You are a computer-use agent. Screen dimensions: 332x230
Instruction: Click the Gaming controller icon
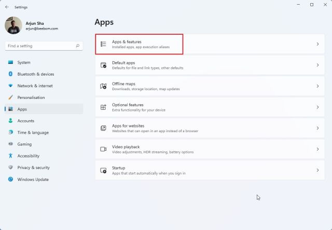pos(10,144)
